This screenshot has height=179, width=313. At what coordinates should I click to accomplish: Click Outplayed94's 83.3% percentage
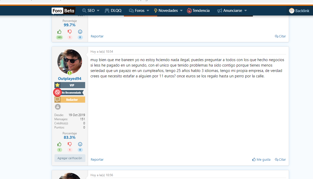coord(70,137)
